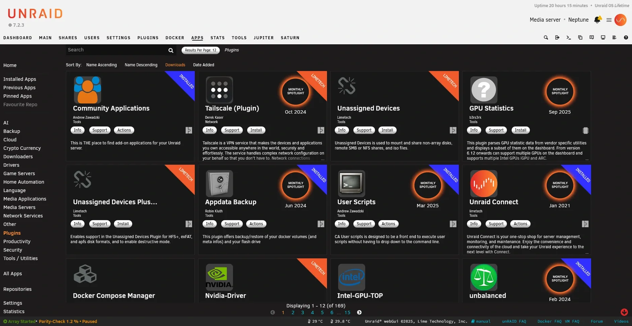Open the SETTINGS tab
Viewport: 632px width, 326px height.
click(118, 38)
